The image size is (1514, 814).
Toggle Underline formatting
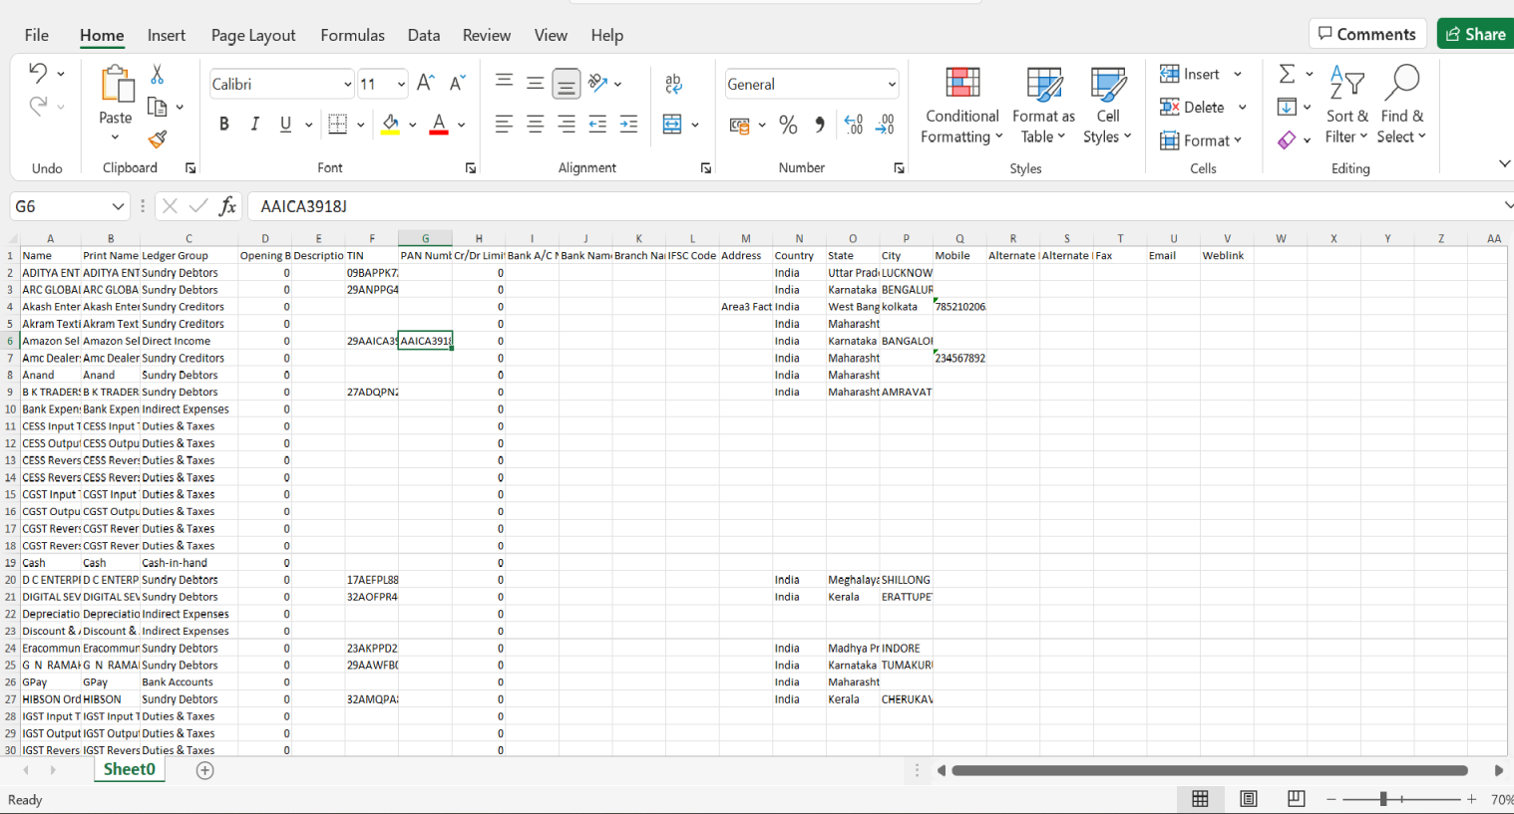(x=285, y=124)
